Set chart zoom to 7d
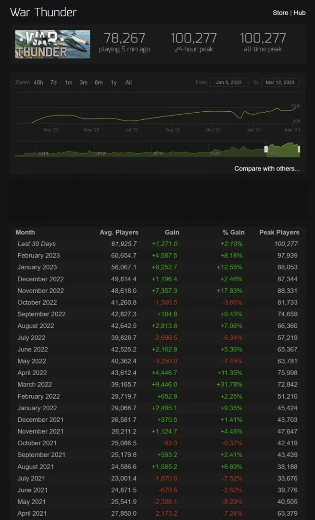 coord(53,82)
